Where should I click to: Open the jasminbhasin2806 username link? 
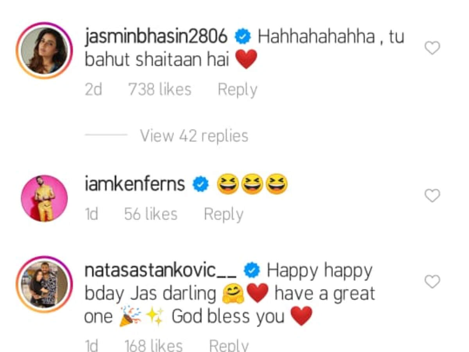tap(156, 37)
